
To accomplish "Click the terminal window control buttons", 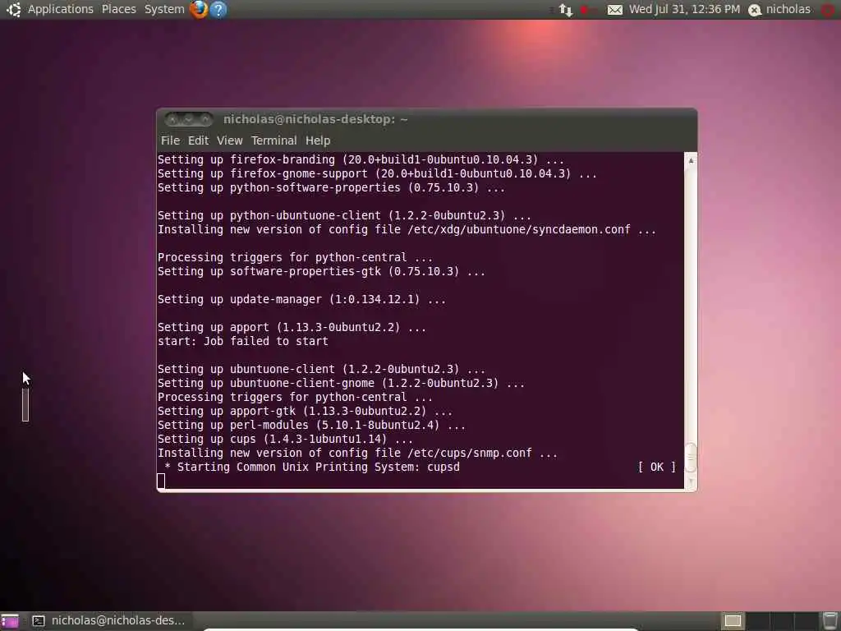I will click(188, 119).
